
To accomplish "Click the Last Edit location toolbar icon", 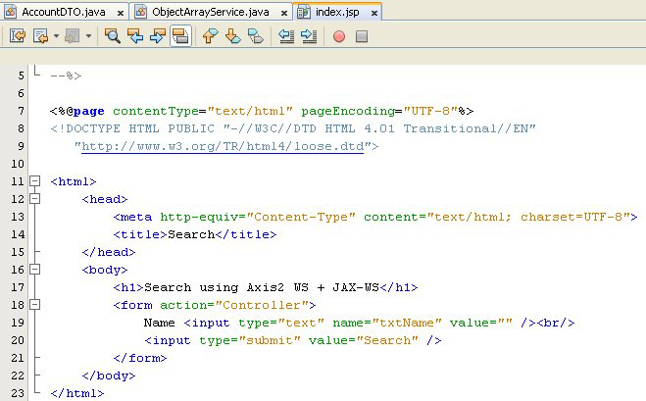I will (x=18, y=36).
